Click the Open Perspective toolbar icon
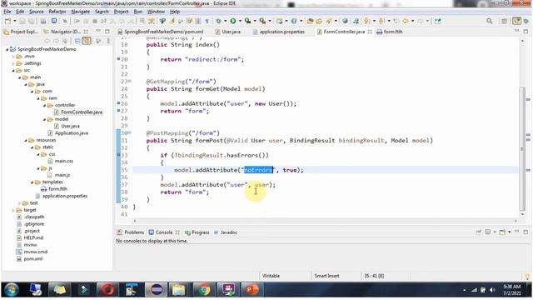Viewport: 533px width, 300px height. point(505,21)
